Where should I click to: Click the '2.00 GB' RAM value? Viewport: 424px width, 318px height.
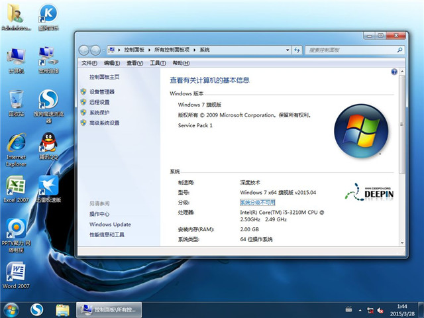(x=249, y=229)
